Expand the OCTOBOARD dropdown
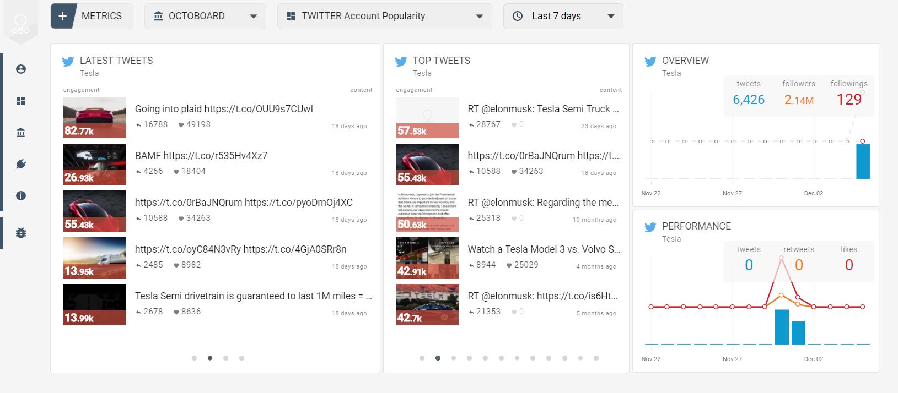 point(205,16)
